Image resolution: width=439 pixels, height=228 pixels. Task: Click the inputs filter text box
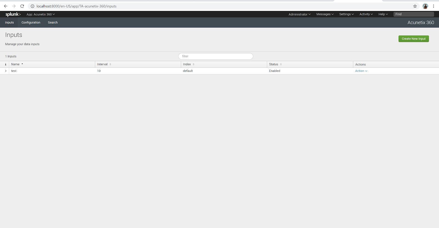[216, 56]
